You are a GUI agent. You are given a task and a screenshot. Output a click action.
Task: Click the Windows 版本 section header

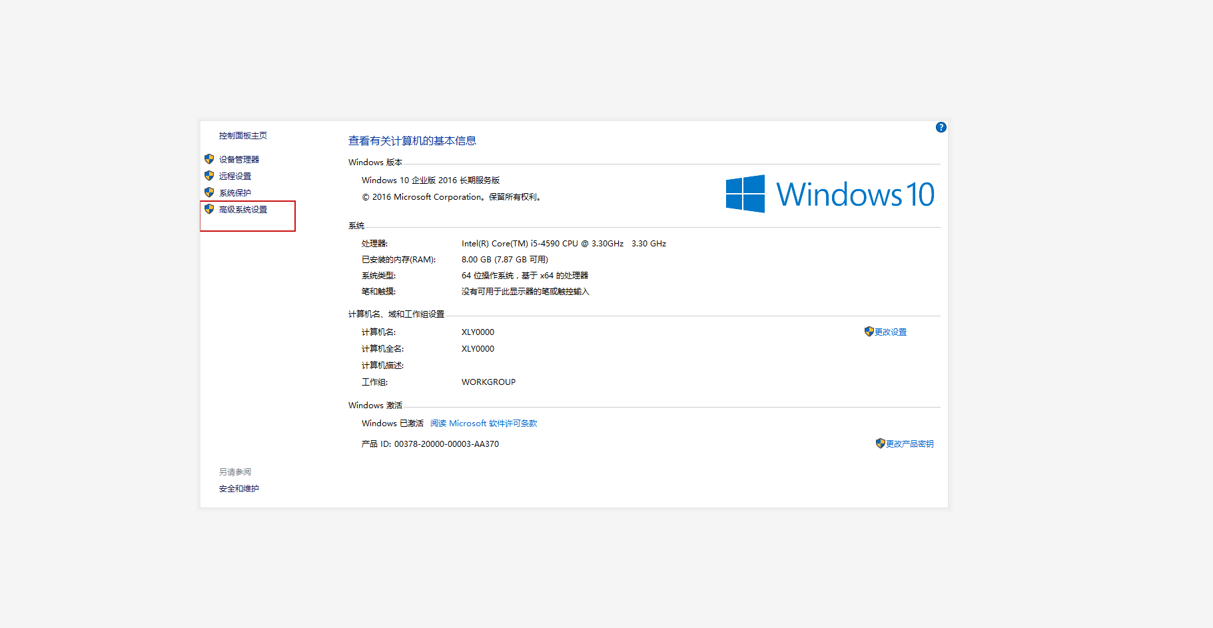coord(376,162)
